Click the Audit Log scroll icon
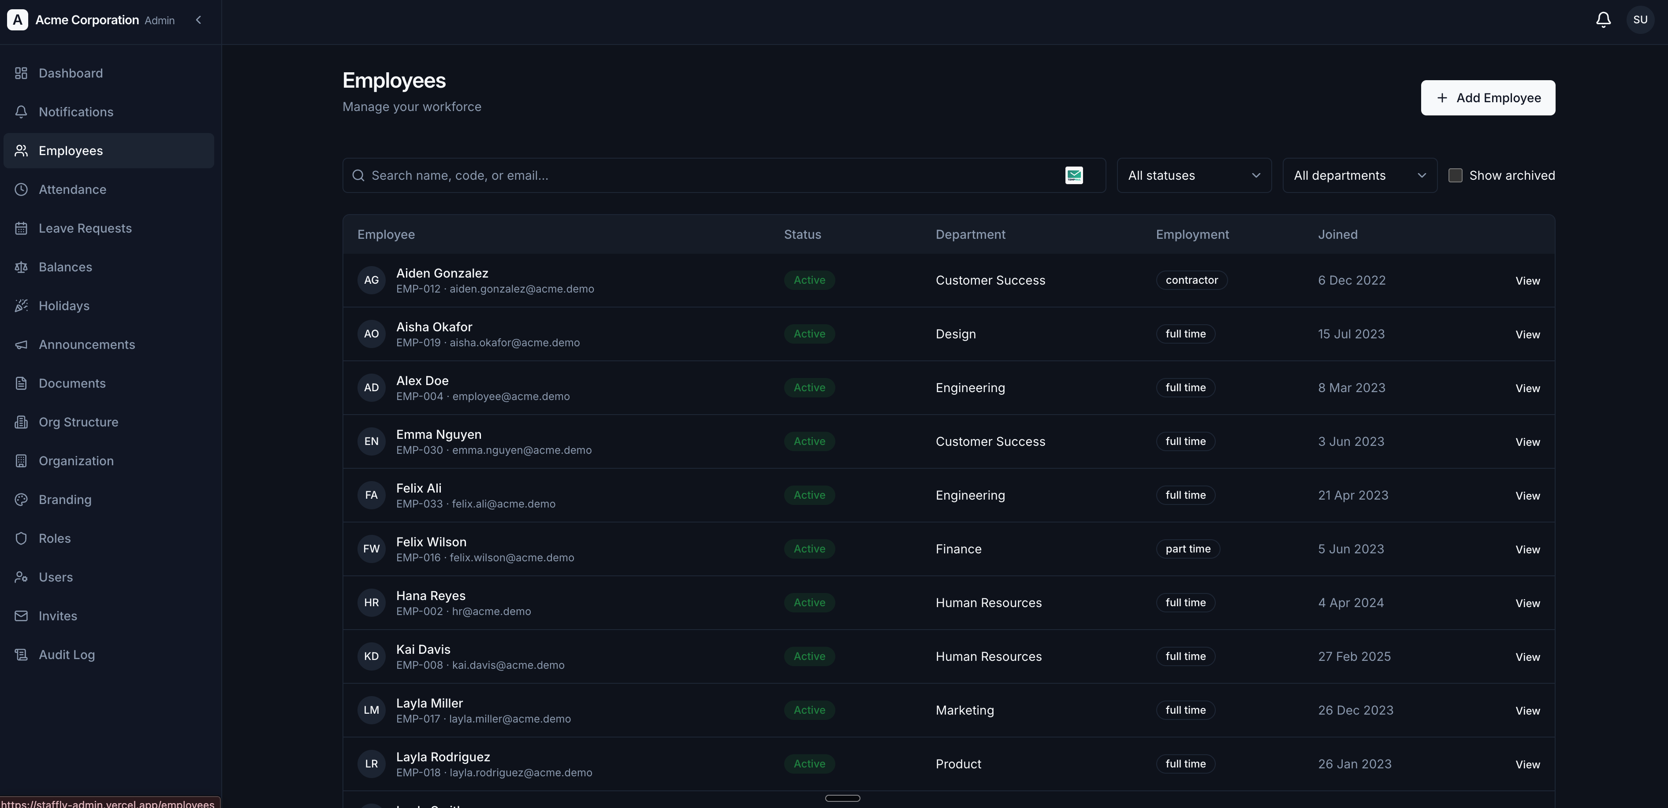 click(x=21, y=655)
